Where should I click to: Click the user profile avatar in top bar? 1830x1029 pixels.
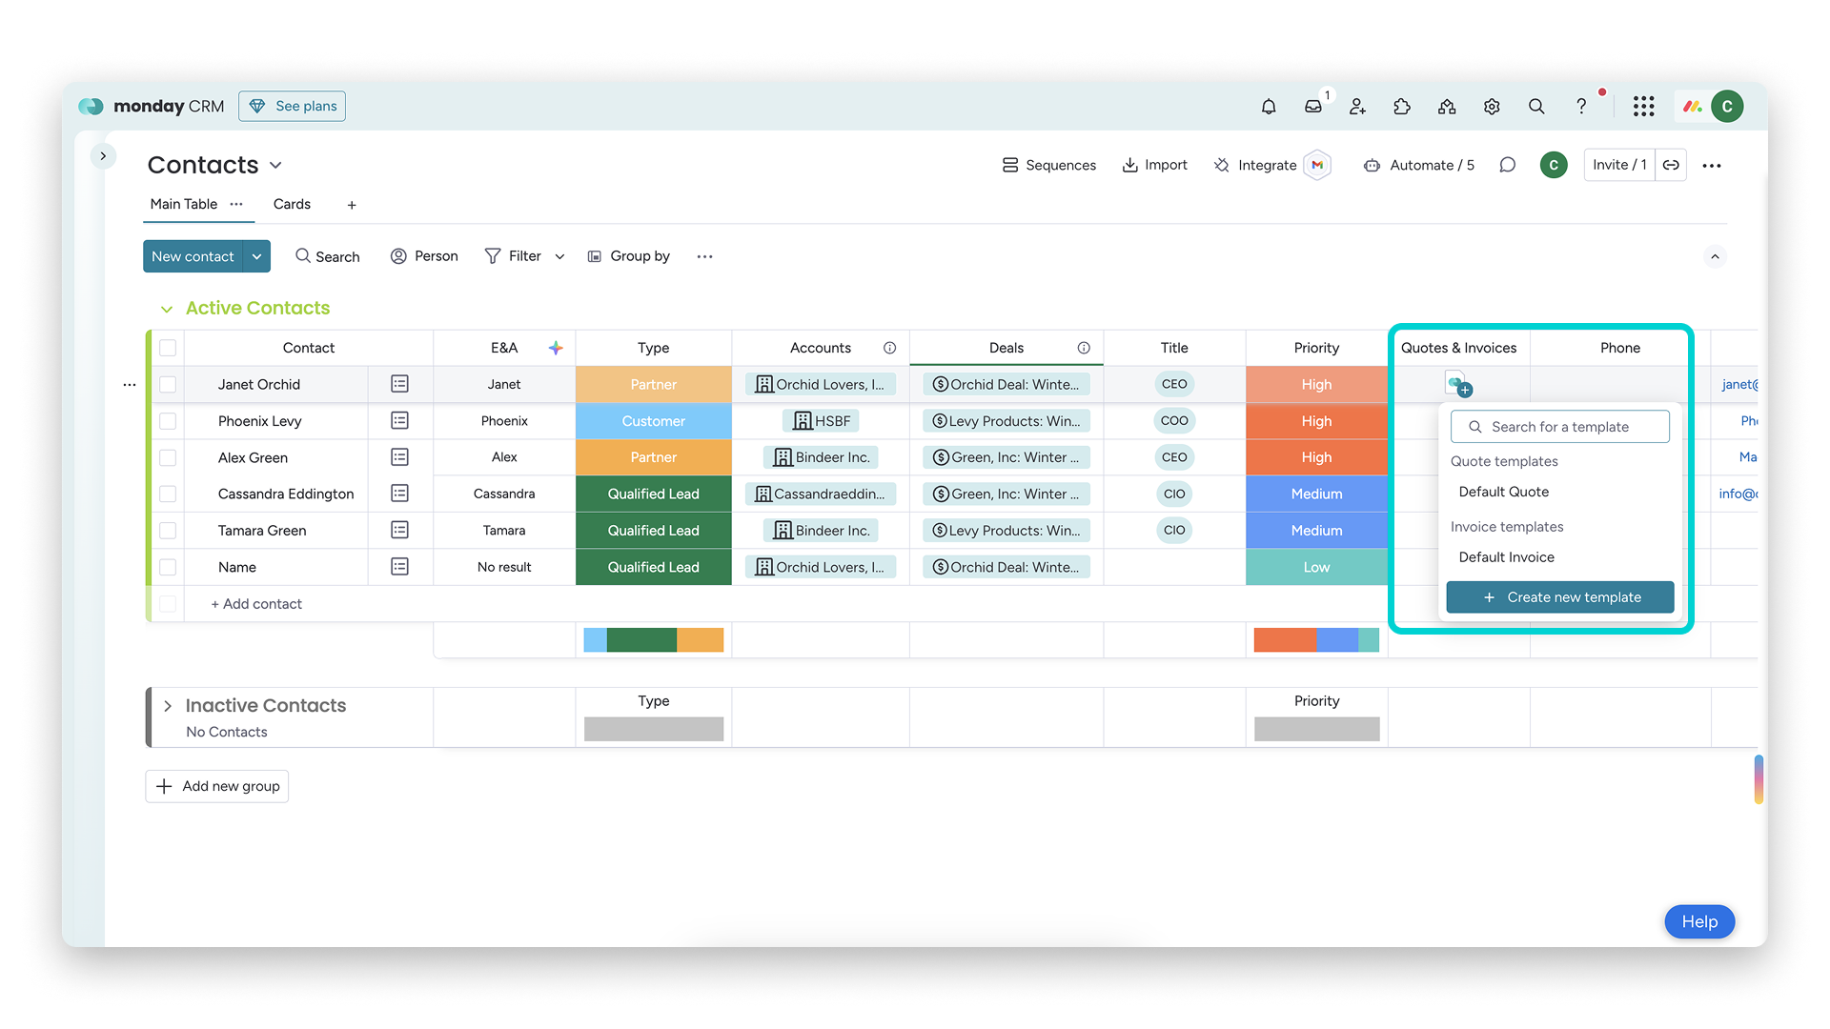click(1727, 107)
